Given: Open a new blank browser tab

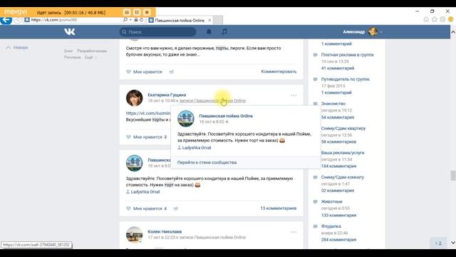Looking at the screenshot, I should click(x=218, y=20).
